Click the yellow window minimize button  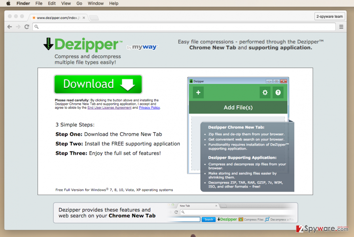coord(16,16)
